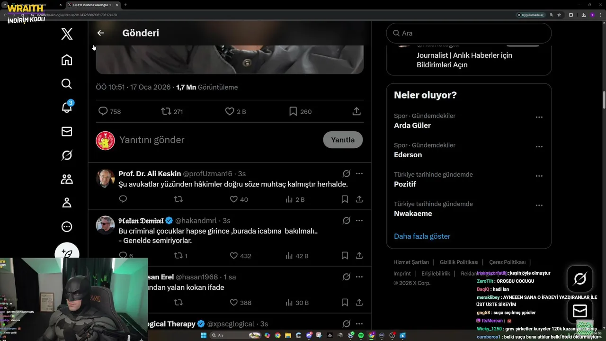Open the Gizlilik Politikası footer link
Image resolution: width=606 pixels, height=341 pixels.
click(x=459, y=262)
